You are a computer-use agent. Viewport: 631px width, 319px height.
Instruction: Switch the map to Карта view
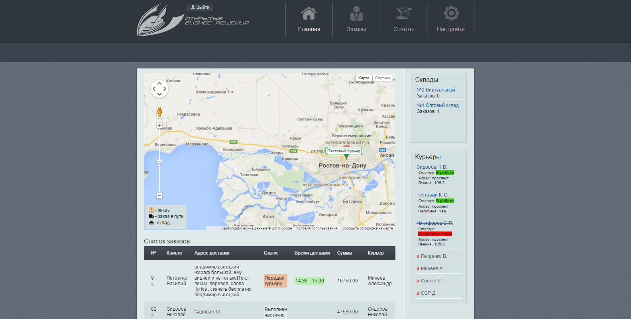tap(364, 78)
